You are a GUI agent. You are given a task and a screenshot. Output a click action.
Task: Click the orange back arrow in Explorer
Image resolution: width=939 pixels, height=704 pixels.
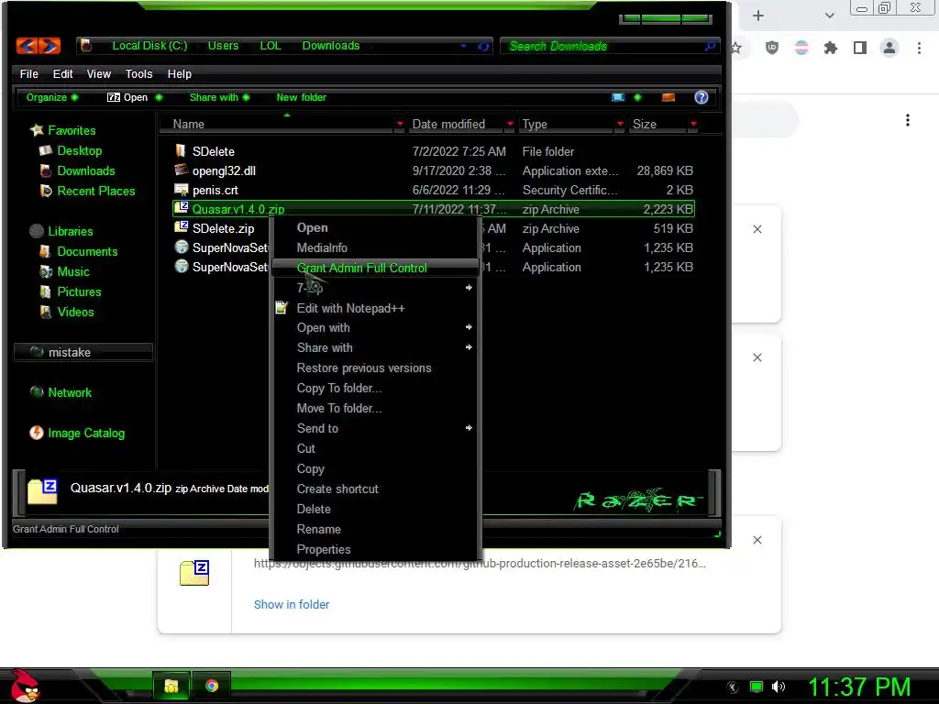pyautogui.click(x=27, y=46)
